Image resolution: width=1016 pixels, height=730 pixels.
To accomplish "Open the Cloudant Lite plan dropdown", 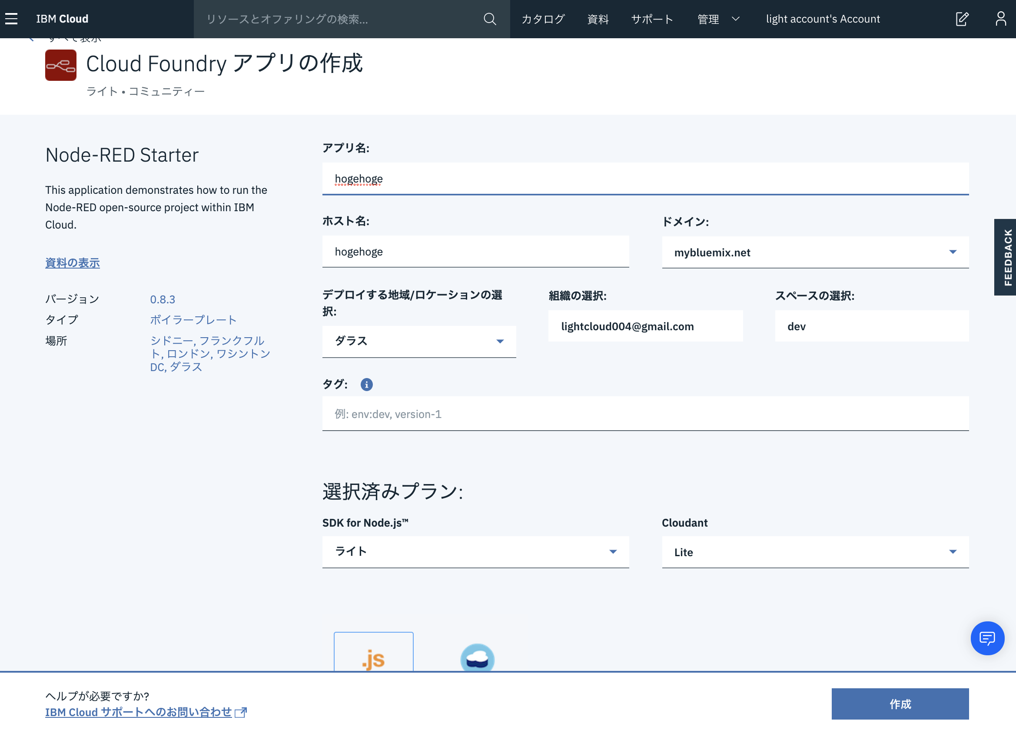I will click(x=815, y=552).
